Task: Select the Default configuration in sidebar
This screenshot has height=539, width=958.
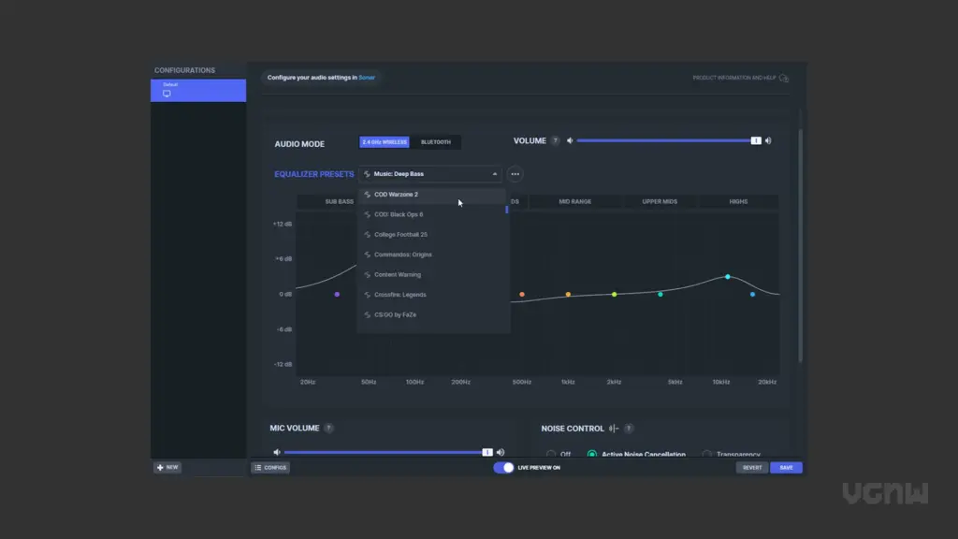Action: point(198,90)
